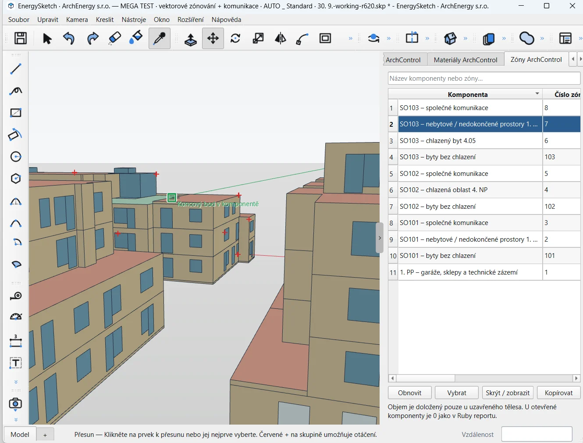Open the Rozšíření menu
583x443 pixels.
[191, 20]
